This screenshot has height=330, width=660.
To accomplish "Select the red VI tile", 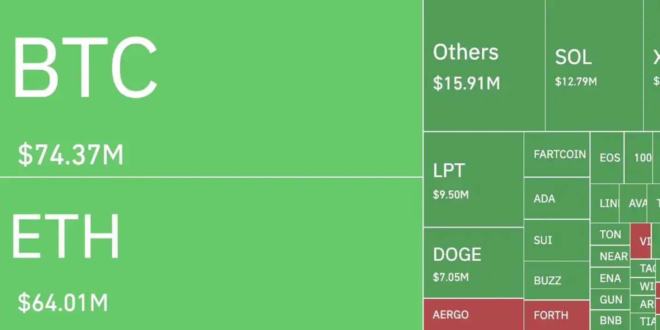I will click(x=641, y=241).
